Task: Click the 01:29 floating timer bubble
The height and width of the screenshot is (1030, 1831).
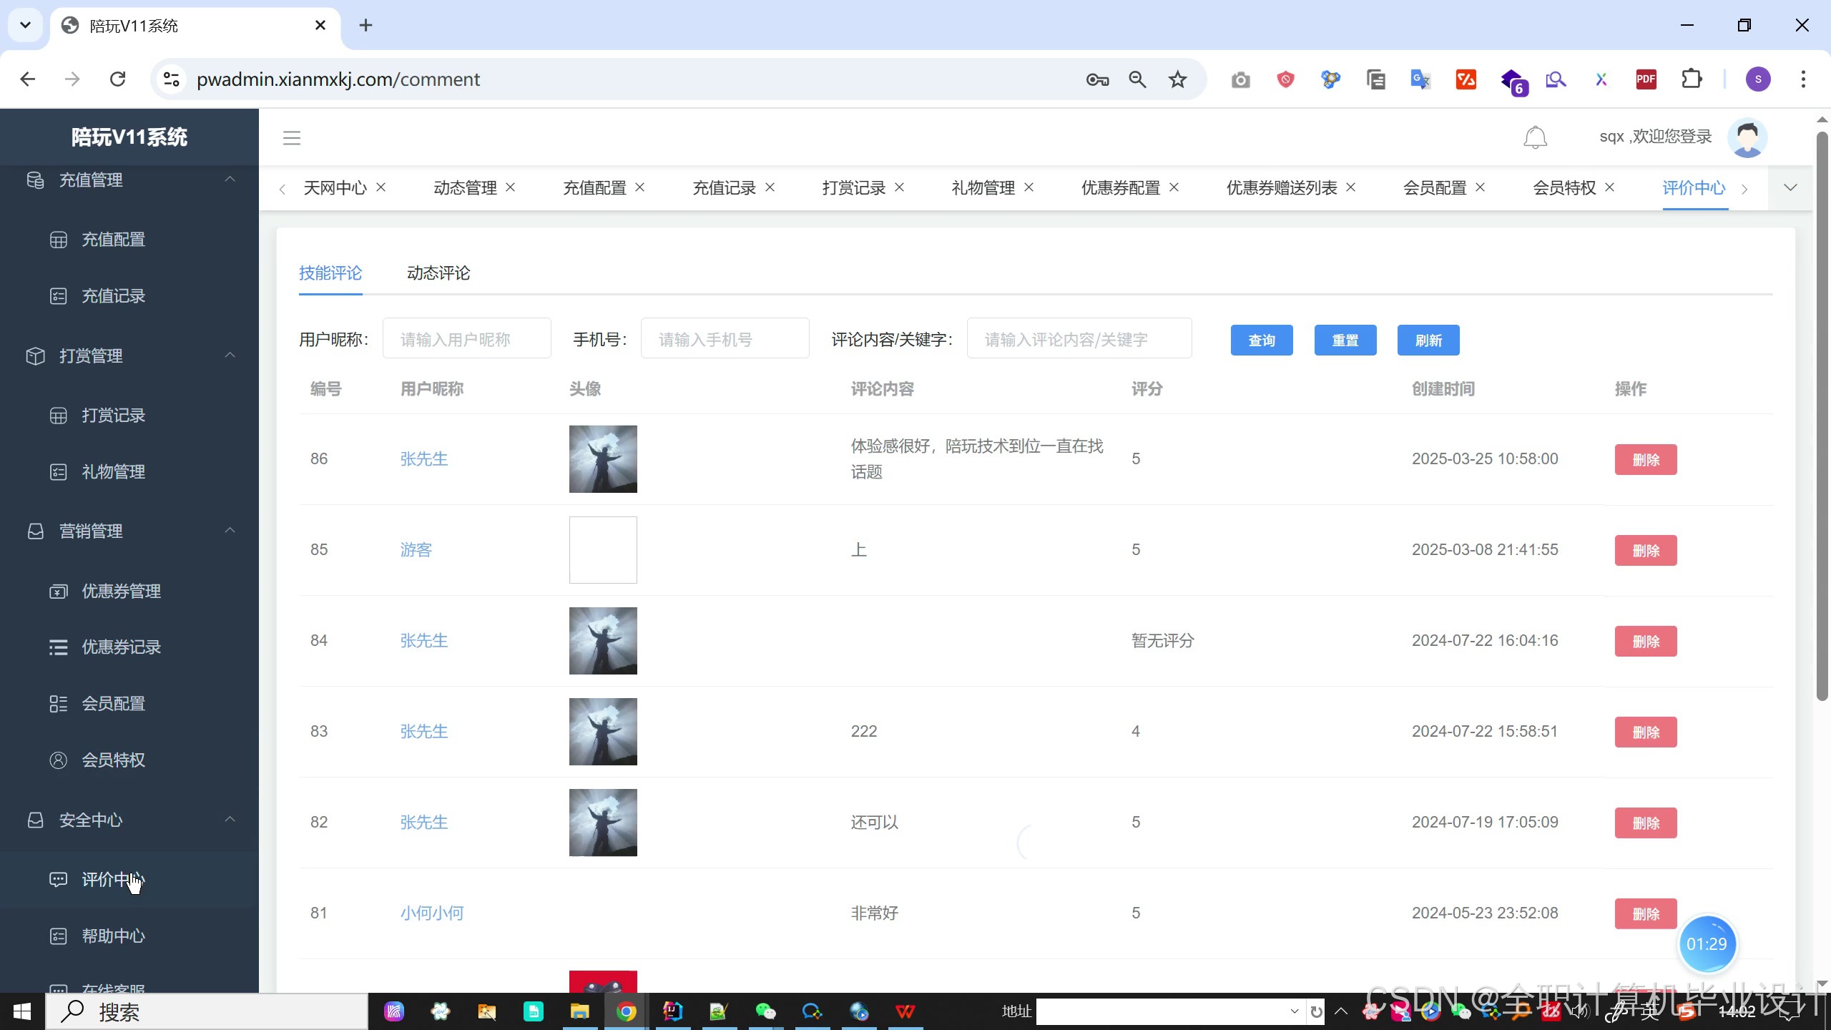Action: coord(1707,943)
